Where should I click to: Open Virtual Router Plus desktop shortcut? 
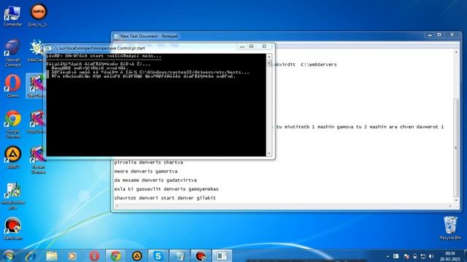tap(12, 196)
